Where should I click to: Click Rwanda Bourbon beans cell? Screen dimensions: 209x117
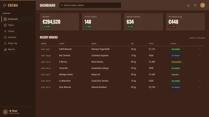pyautogui.click(x=99, y=87)
